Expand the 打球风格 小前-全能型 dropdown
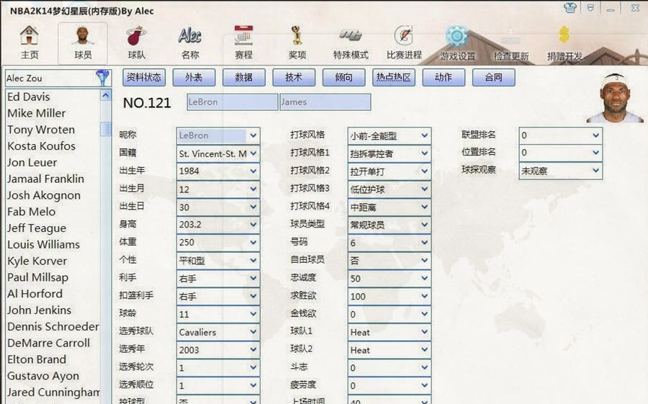The height and width of the screenshot is (404, 648). click(424, 135)
